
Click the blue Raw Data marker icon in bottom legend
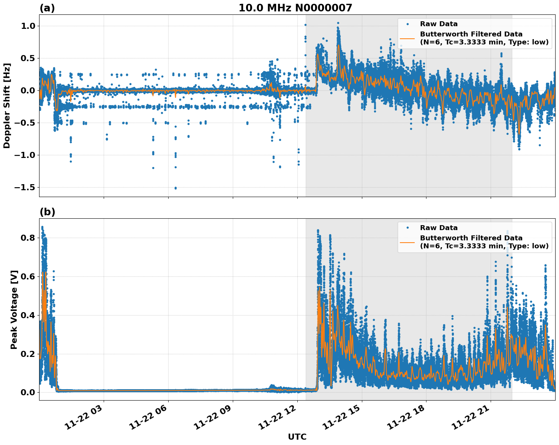pyautogui.click(x=407, y=227)
